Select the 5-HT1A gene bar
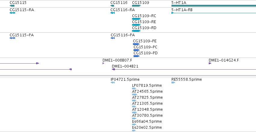This screenshot has width=256, height=132. 214,6
